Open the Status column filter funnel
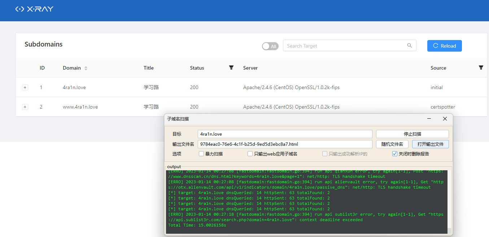 231,67
